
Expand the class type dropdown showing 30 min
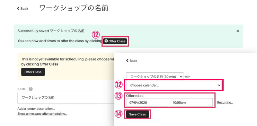(x=155, y=76)
